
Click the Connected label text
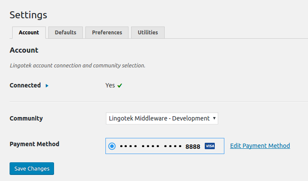coord(25,85)
